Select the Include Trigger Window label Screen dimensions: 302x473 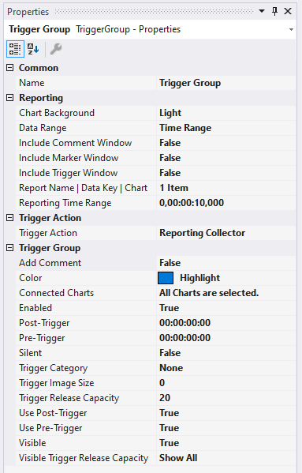[x=68, y=173]
